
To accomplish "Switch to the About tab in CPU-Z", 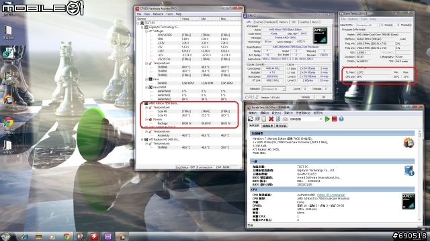I will [x=315, y=22].
